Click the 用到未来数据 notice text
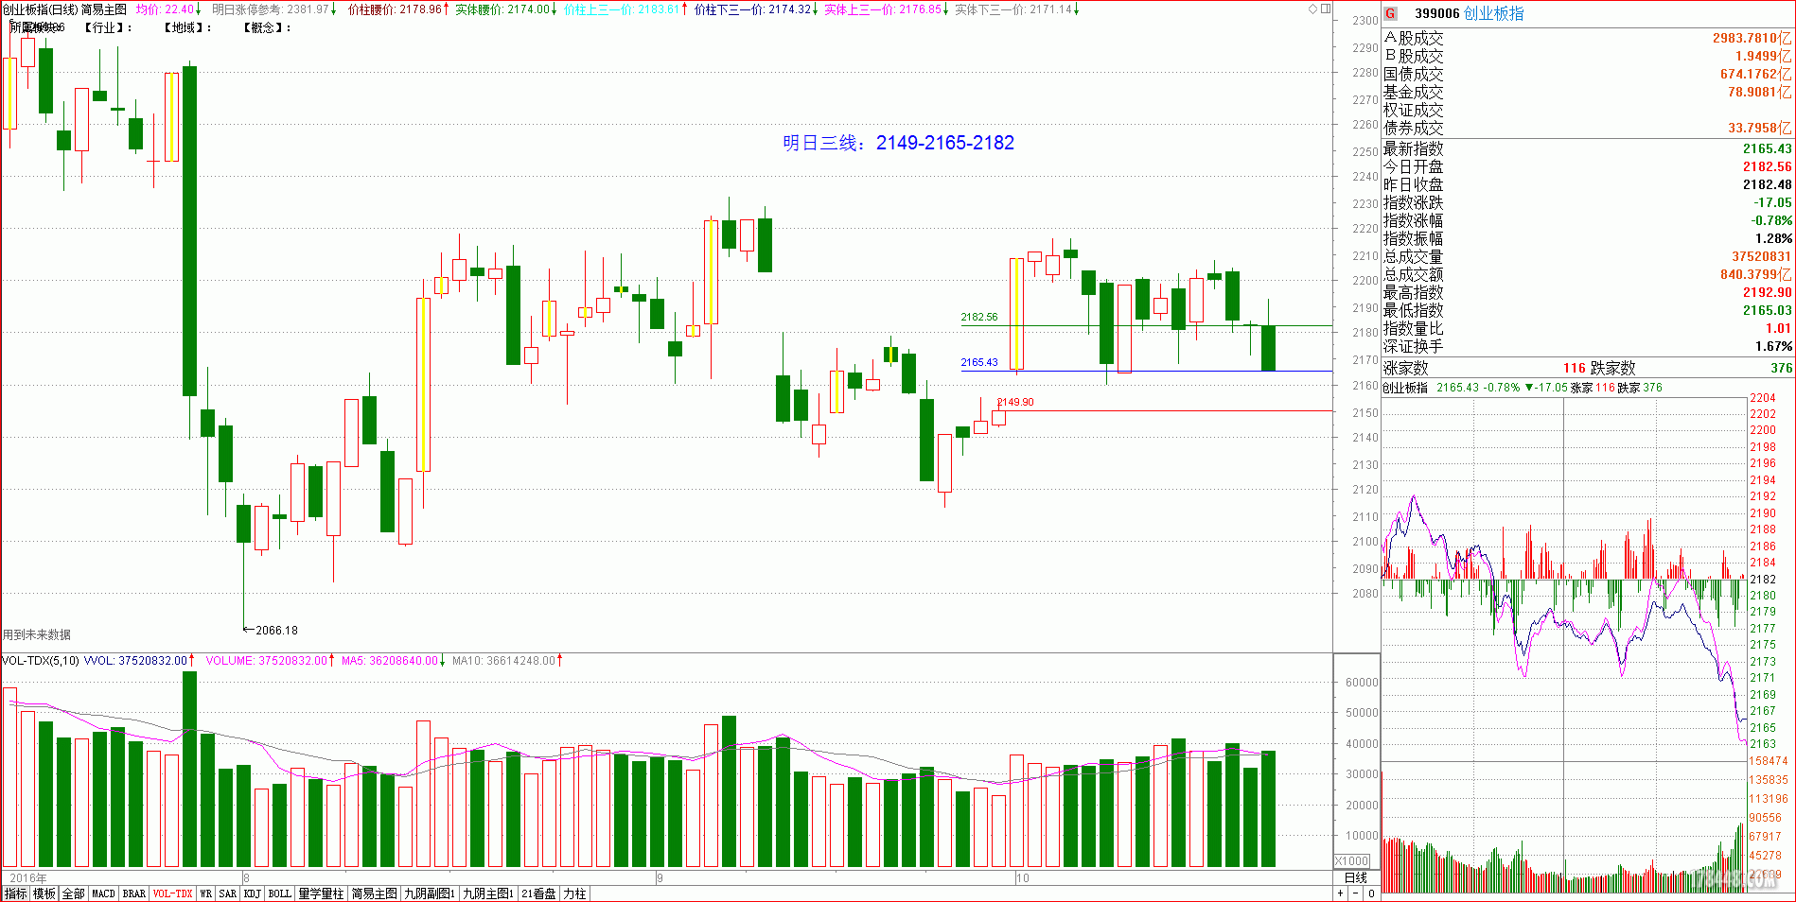1796x902 pixels. [37, 634]
